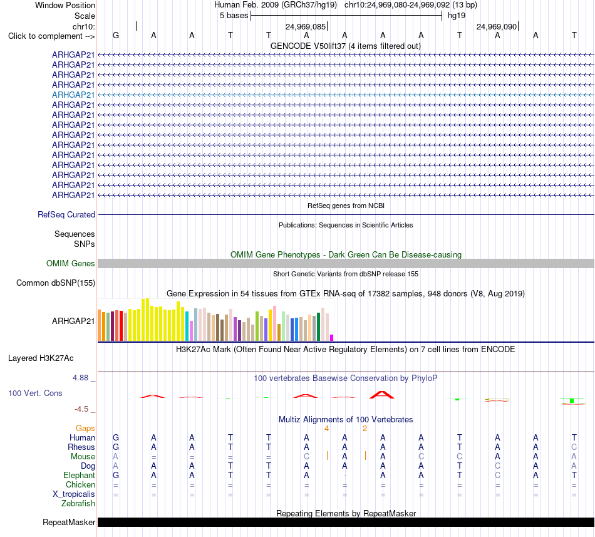The image size is (595, 537).
Task: Click the magenta bar ending the GTEx chart
Action: click(332, 338)
